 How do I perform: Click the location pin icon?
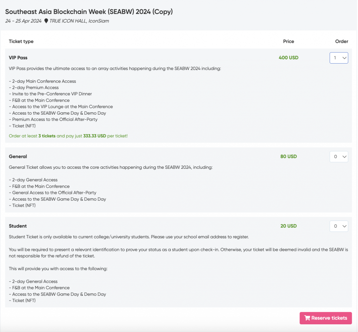(46, 21)
